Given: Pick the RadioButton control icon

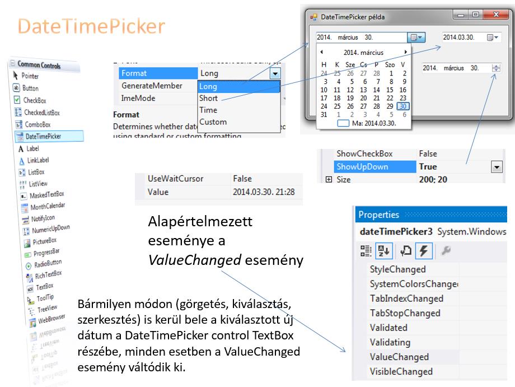Looking at the screenshot, I should (x=29, y=266).
